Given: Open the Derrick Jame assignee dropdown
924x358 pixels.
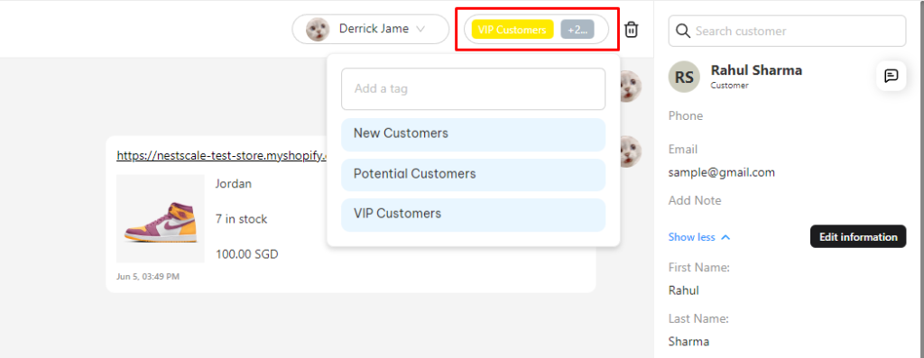Looking at the screenshot, I should pos(371,29).
